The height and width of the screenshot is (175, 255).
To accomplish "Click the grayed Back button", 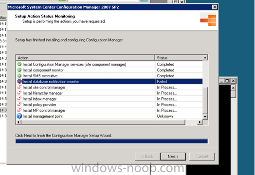I will coord(147,157).
